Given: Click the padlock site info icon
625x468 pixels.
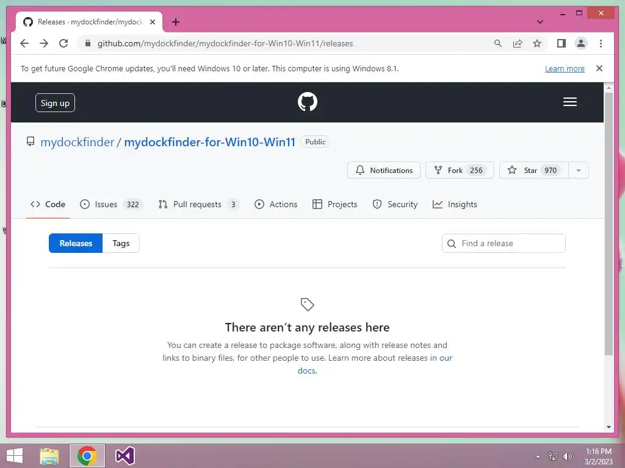Looking at the screenshot, I should 88,43.
